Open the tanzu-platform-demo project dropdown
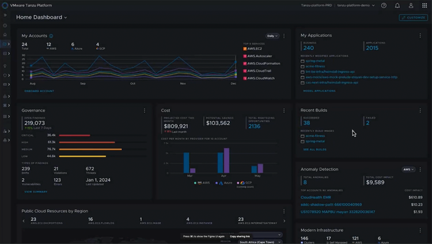The width and height of the screenshot is (432, 244). coord(356,6)
